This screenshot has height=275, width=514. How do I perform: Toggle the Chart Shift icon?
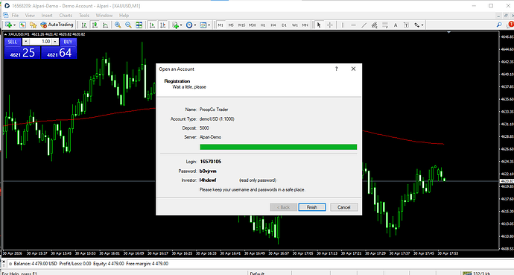(x=162, y=25)
